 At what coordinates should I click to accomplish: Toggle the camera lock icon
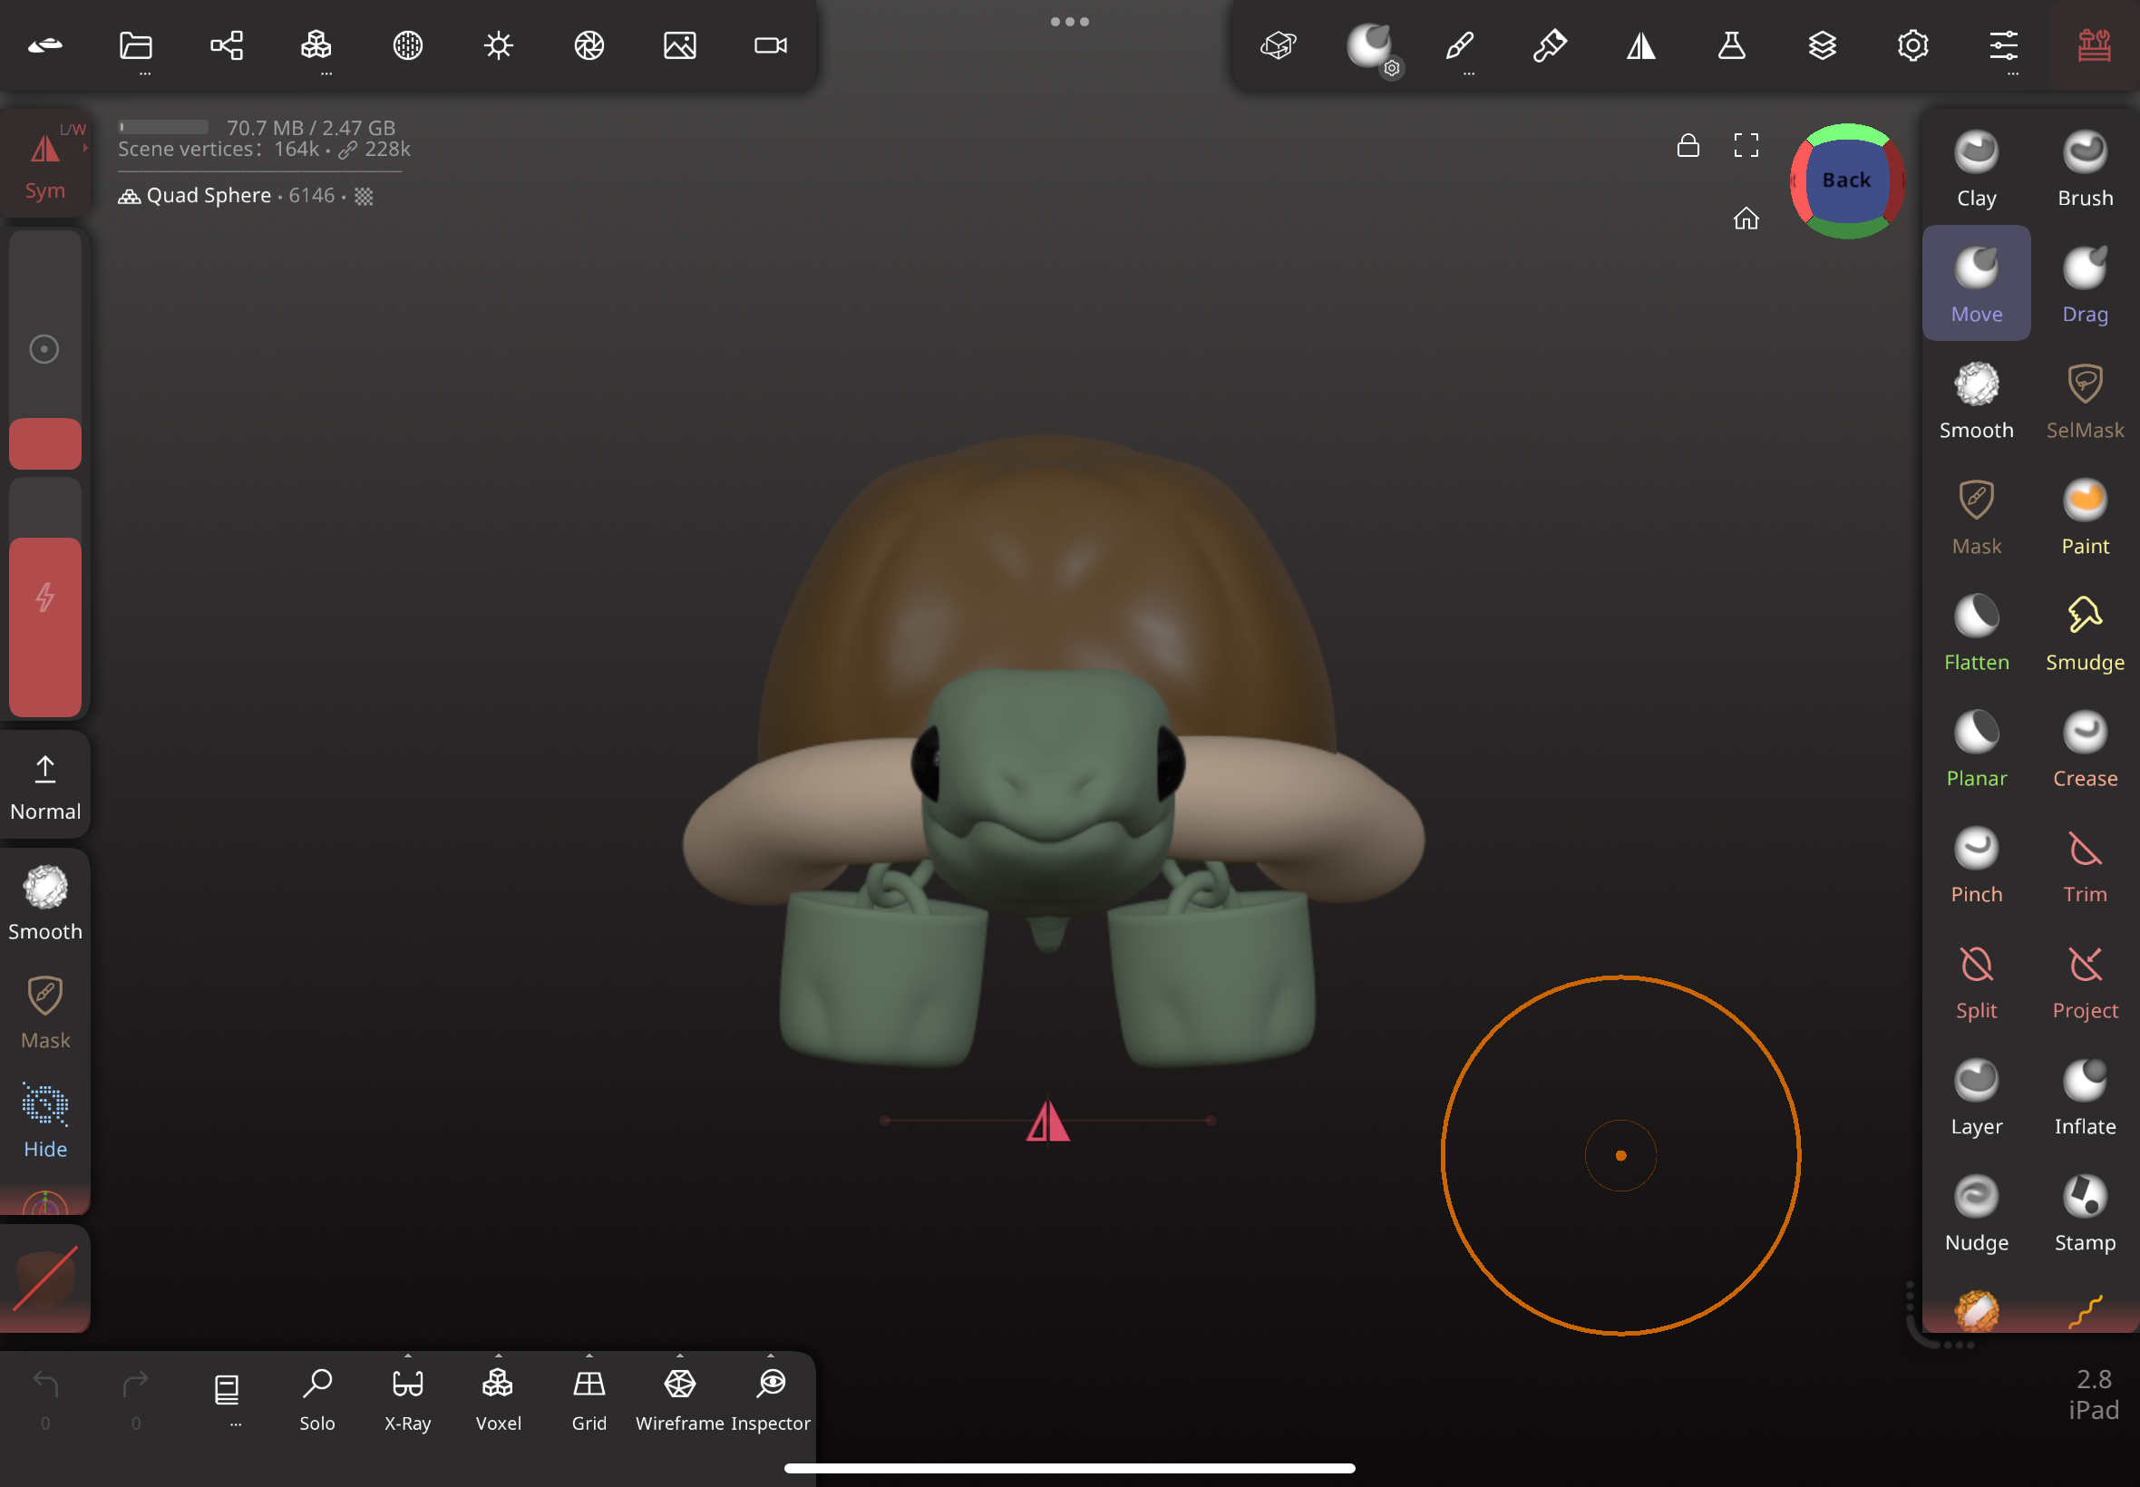[x=1688, y=145]
